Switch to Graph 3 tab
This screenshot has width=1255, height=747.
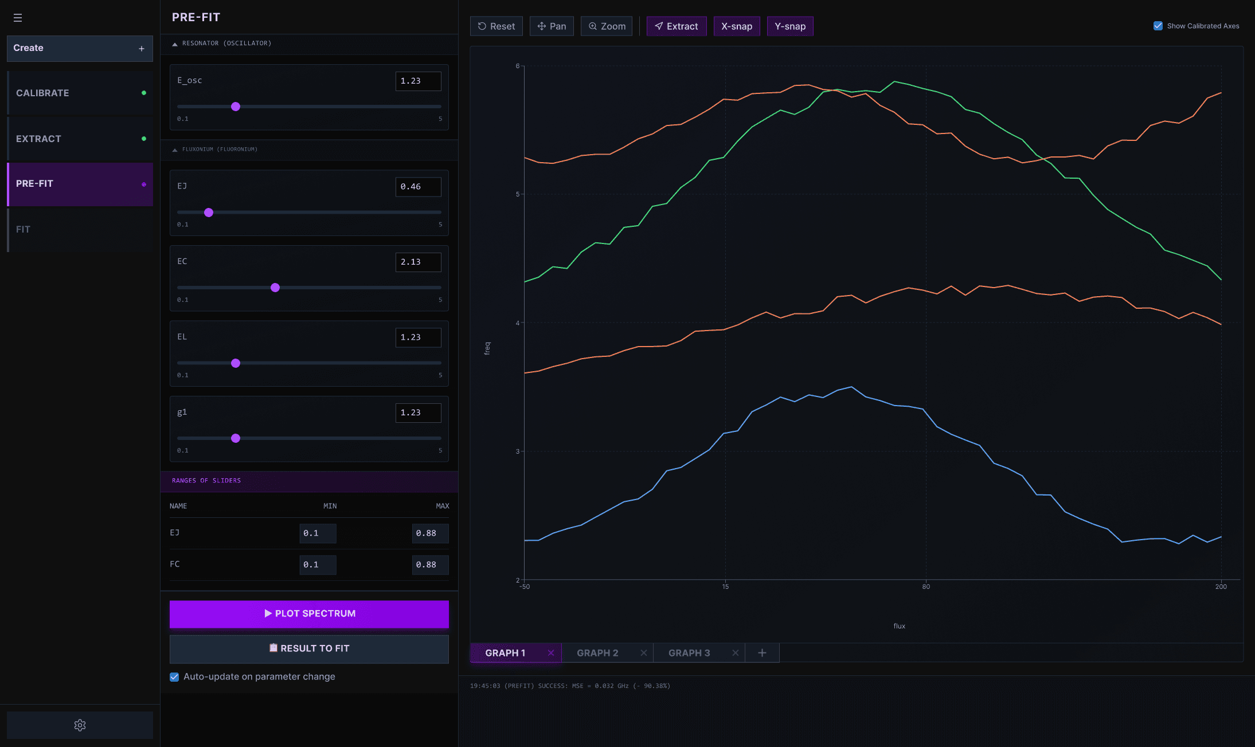(x=689, y=653)
